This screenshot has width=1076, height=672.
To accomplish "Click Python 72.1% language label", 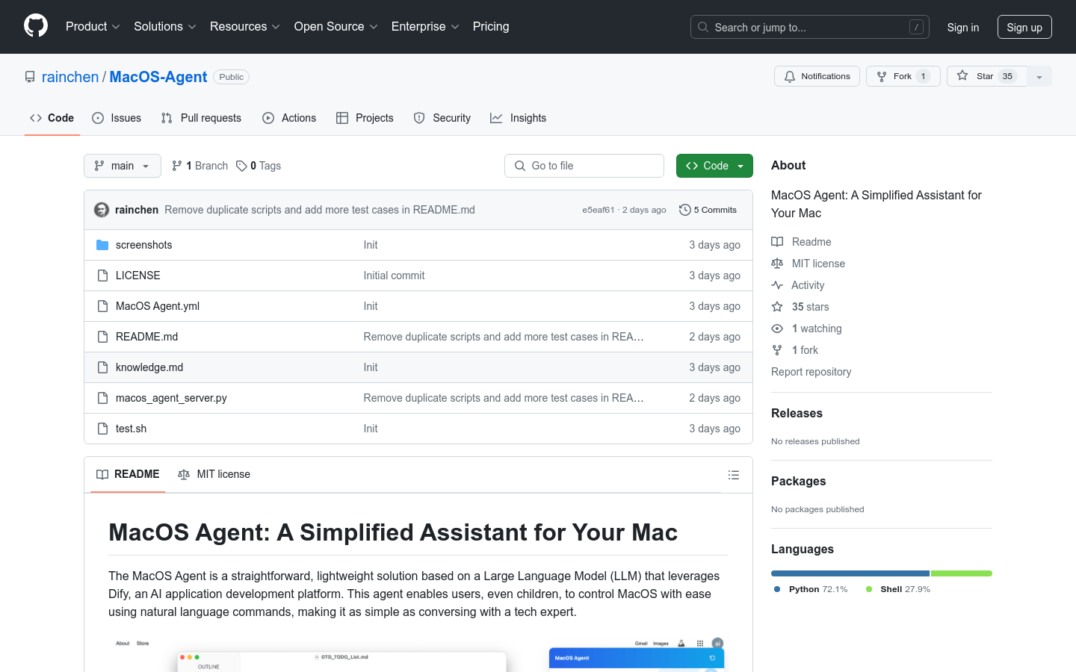I will pyautogui.click(x=811, y=589).
